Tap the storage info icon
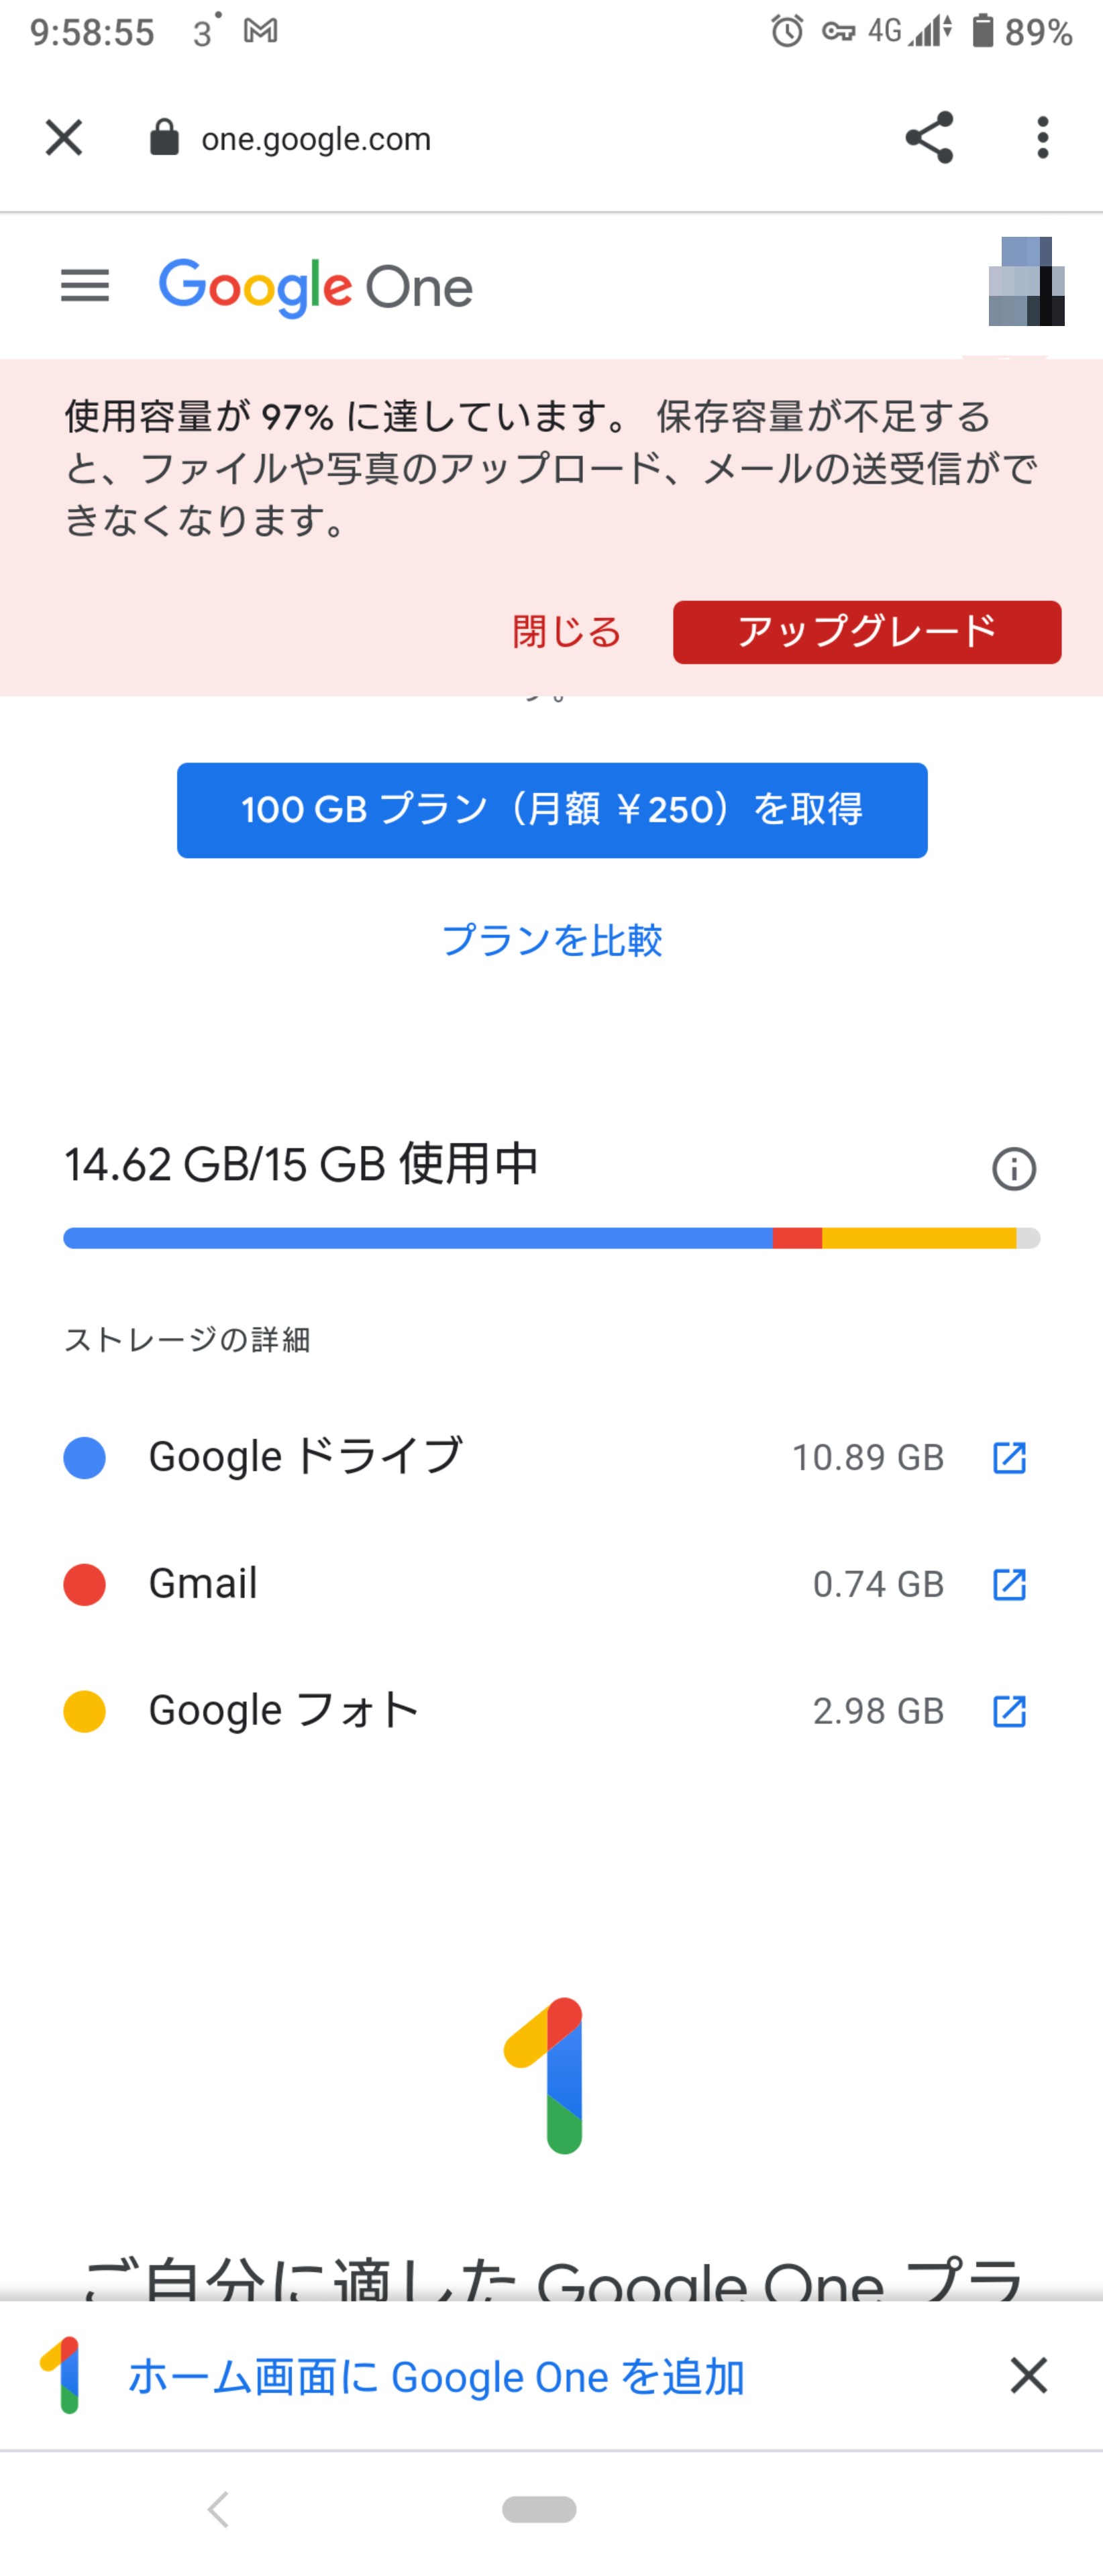Viewport: 1103px width, 2576px height. point(1013,1168)
